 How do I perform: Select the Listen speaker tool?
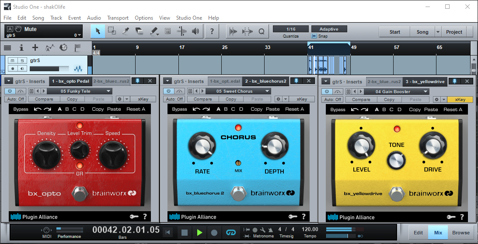[195, 31]
